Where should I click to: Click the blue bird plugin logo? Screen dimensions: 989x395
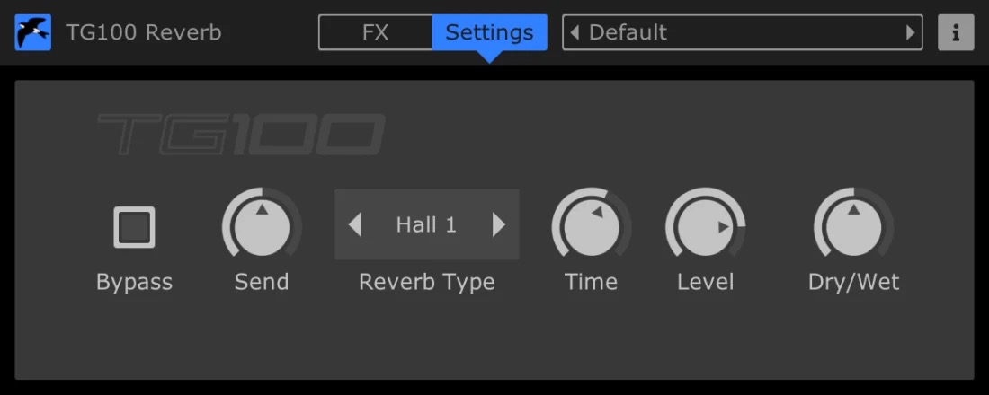pos(32,32)
